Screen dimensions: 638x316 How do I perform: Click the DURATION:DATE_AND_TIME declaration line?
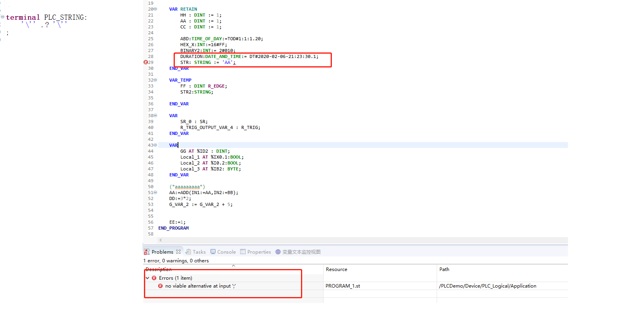[x=249, y=56]
